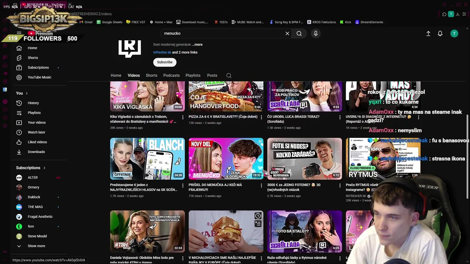
Task: Open the ALTER subscription channel
Action: 32,178
